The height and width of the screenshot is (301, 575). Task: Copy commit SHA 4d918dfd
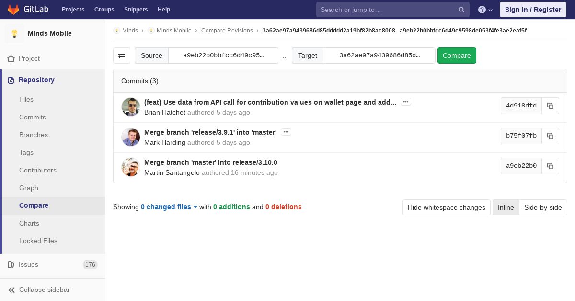point(550,106)
